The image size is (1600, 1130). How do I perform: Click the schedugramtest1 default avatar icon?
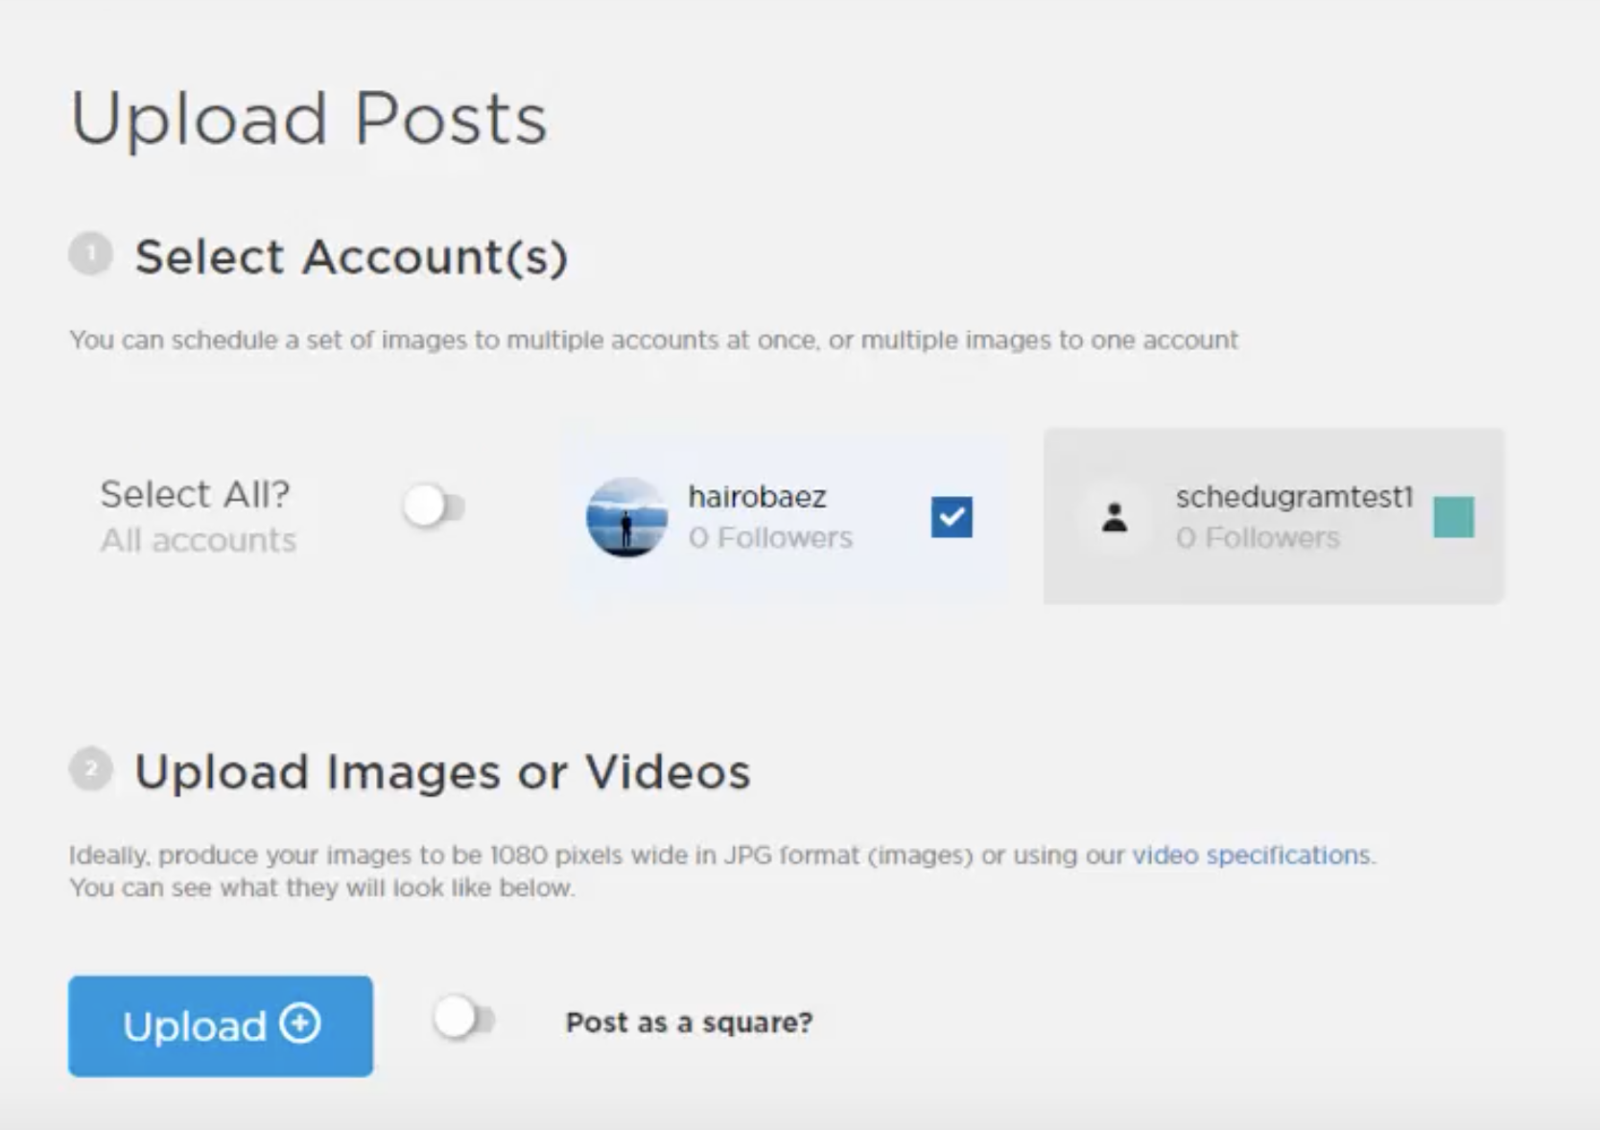click(1115, 517)
